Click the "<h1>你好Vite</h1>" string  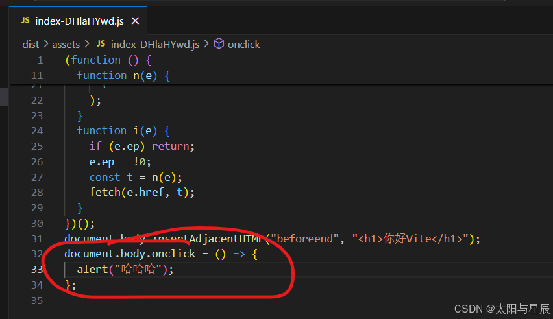[410, 239]
